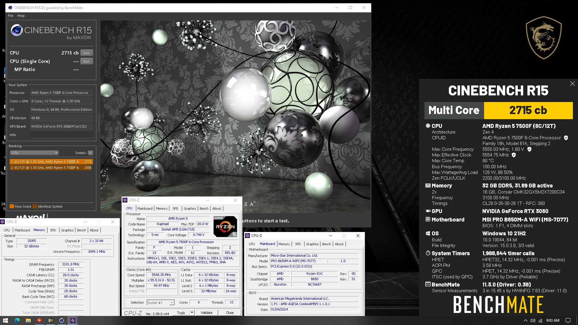Run the CPU multi-core benchmark
This screenshot has width=578, height=325.
coord(87,53)
